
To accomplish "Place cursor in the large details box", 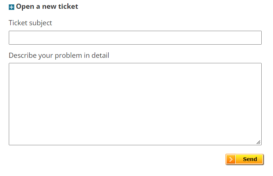I will point(135,104).
